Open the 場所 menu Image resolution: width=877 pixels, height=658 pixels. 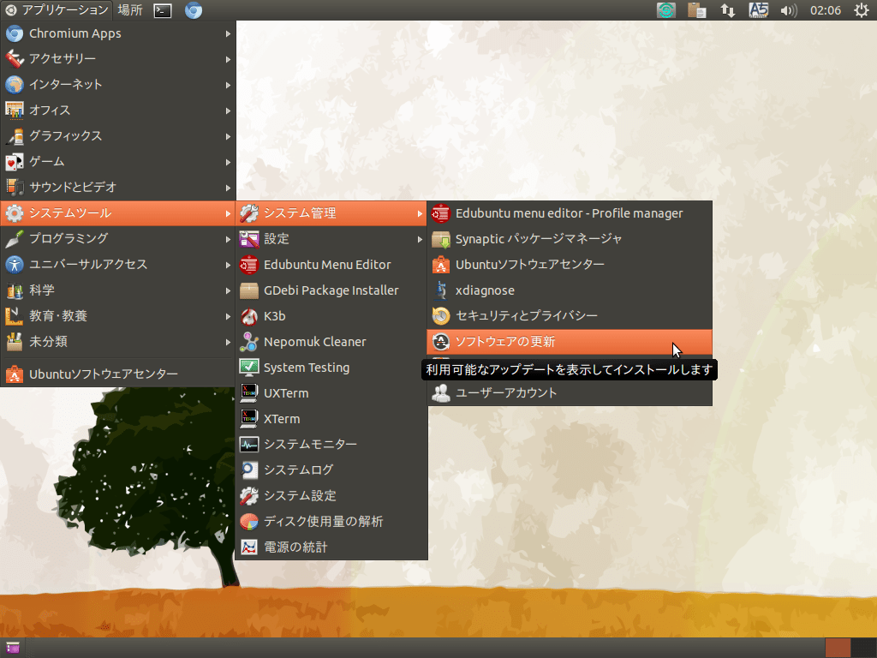pyautogui.click(x=130, y=10)
